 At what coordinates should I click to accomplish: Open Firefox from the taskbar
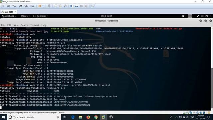point(88,117)
